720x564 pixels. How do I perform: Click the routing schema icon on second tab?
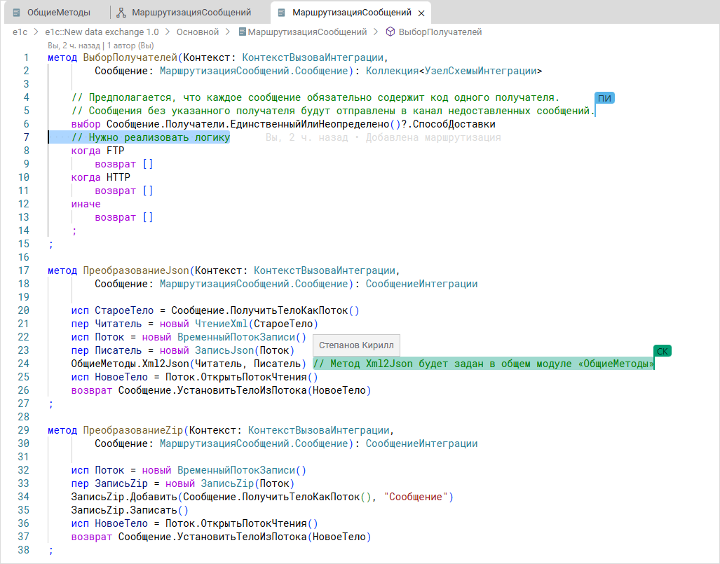click(x=121, y=13)
